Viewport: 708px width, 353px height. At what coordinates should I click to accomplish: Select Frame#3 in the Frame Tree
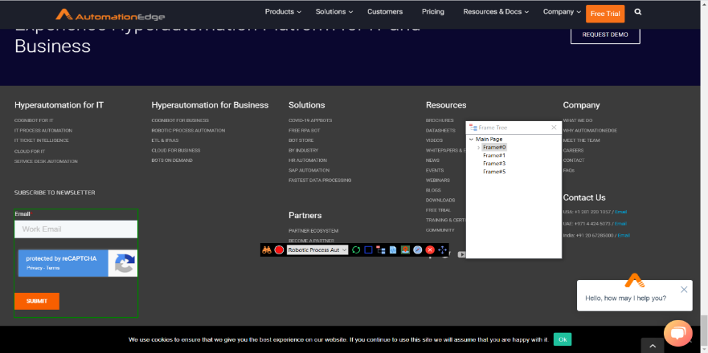click(x=494, y=164)
